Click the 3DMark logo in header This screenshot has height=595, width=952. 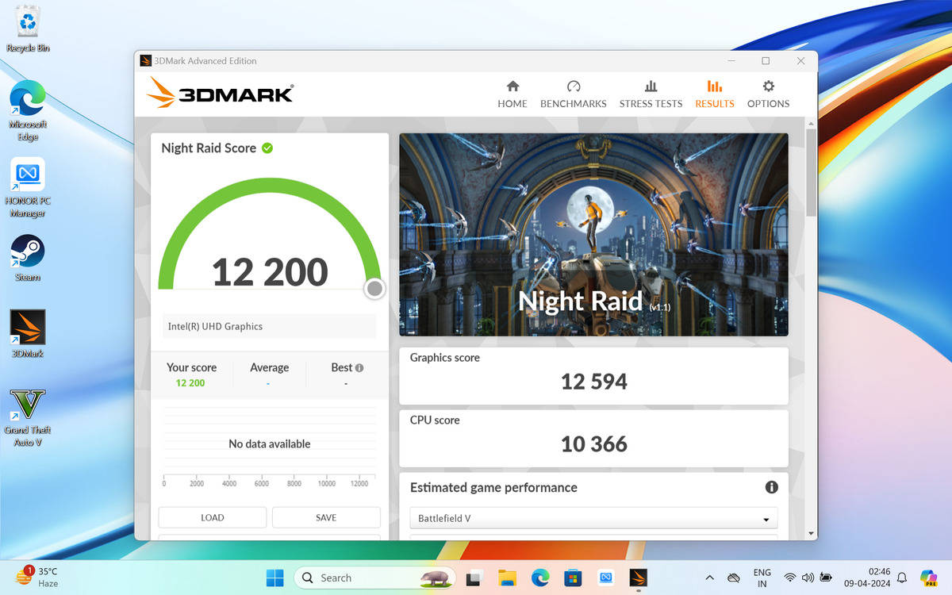(x=220, y=92)
